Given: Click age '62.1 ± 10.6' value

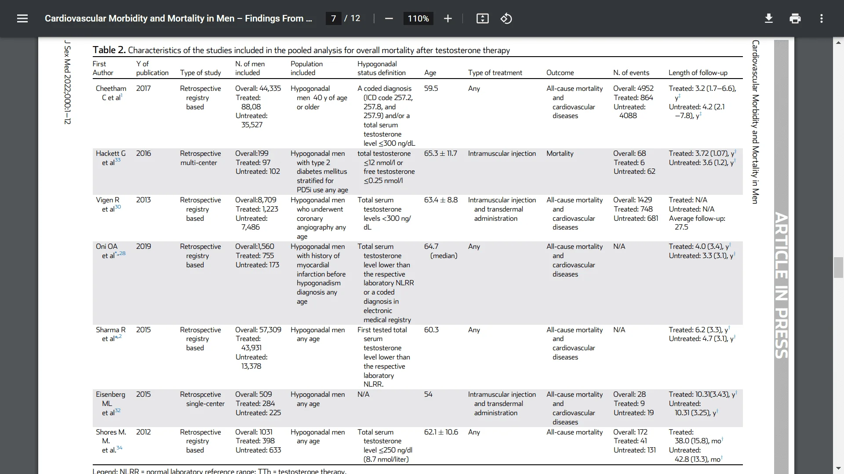Looking at the screenshot, I should point(441,432).
